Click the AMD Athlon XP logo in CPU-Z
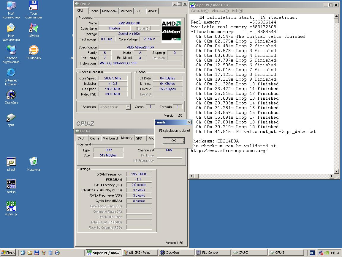 (171, 31)
